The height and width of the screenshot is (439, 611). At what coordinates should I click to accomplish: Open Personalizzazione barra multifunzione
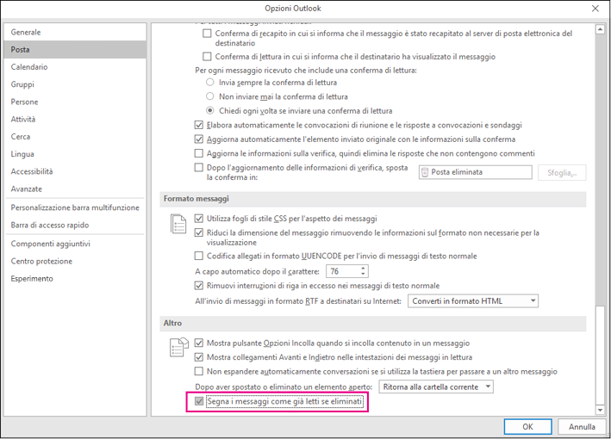pos(75,207)
